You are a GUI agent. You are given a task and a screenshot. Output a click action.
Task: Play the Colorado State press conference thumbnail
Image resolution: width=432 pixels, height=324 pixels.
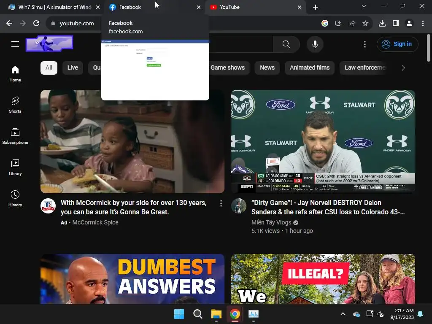[323, 141]
